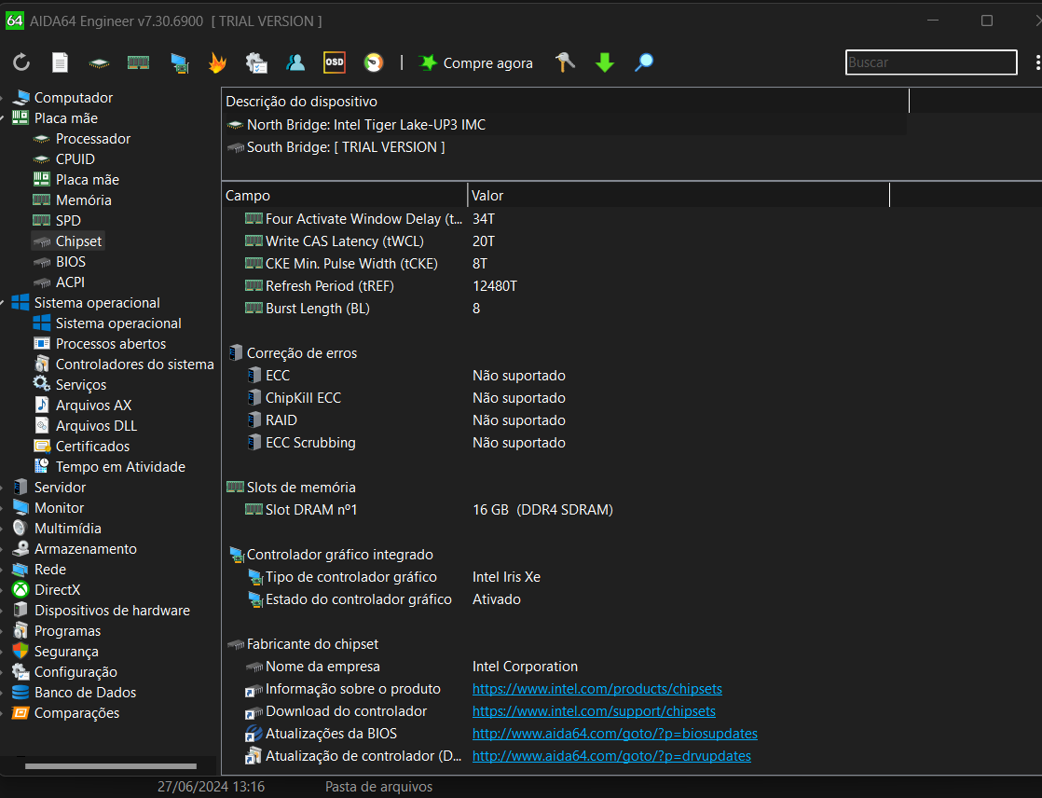
Task: Open the Report document icon
Action: (x=60, y=62)
